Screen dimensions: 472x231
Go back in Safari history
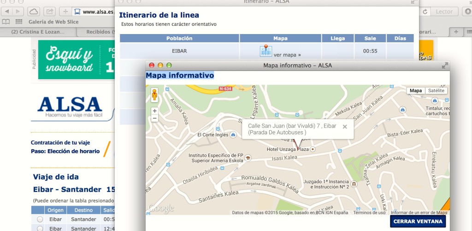pyautogui.click(x=7, y=12)
